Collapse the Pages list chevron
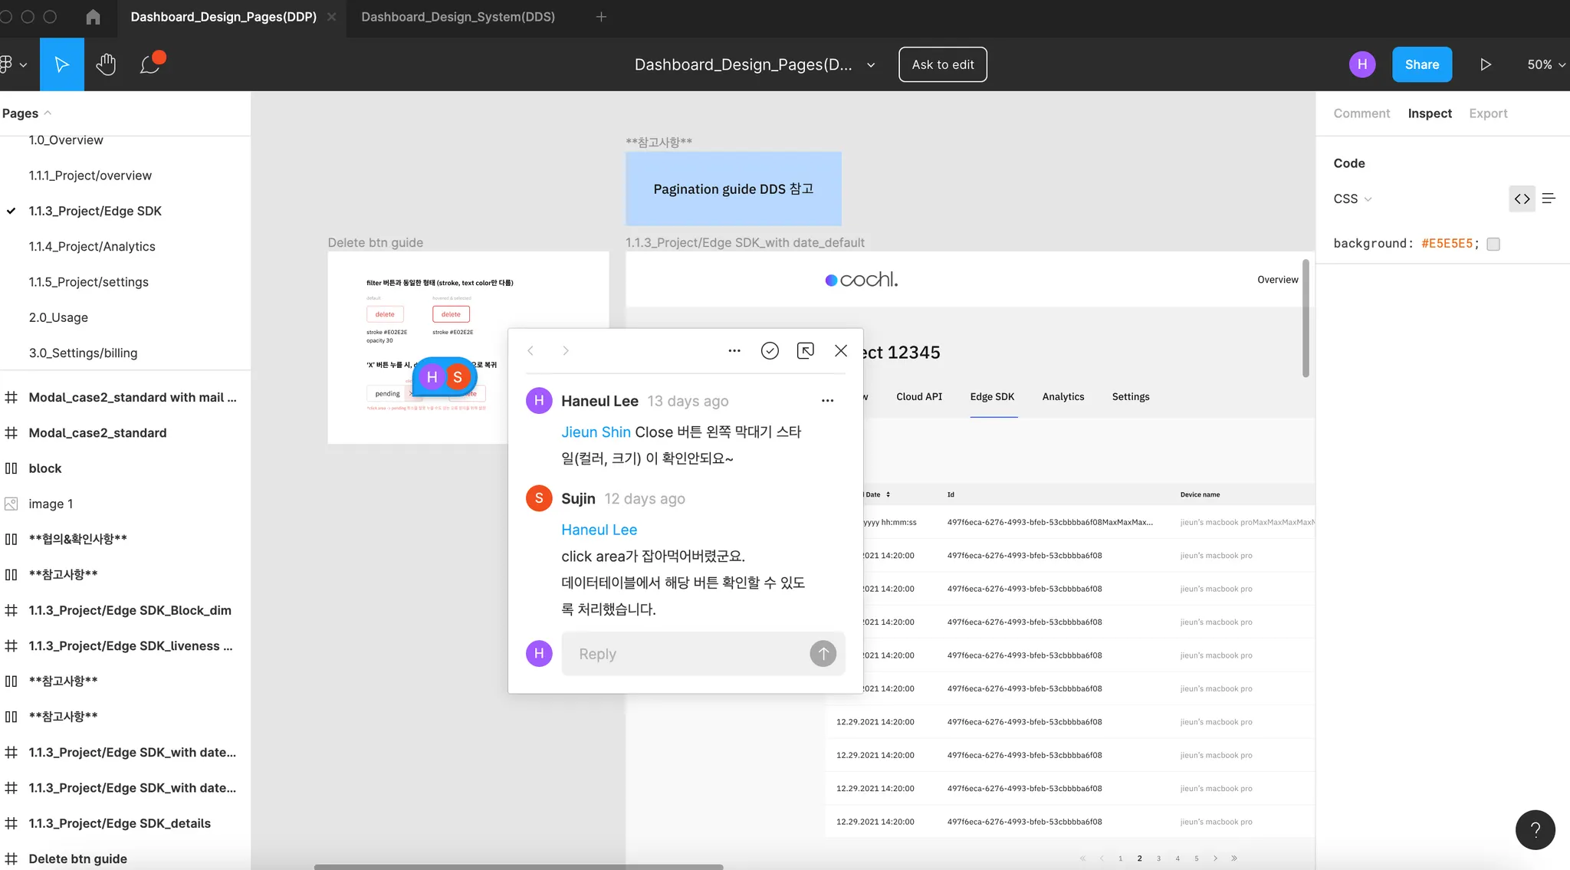The height and width of the screenshot is (870, 1570). coord(48,113)
